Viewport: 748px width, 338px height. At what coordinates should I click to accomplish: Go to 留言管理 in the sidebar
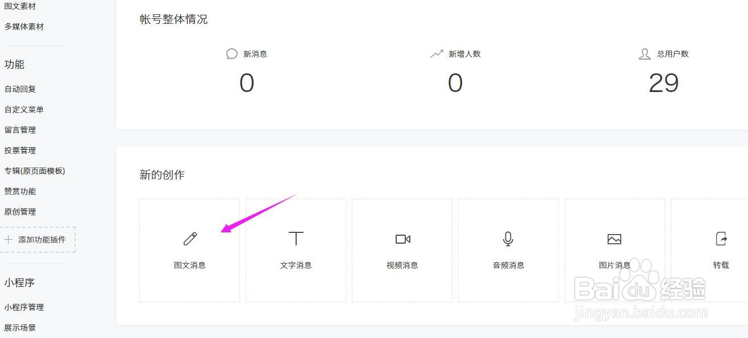[20, 130]
